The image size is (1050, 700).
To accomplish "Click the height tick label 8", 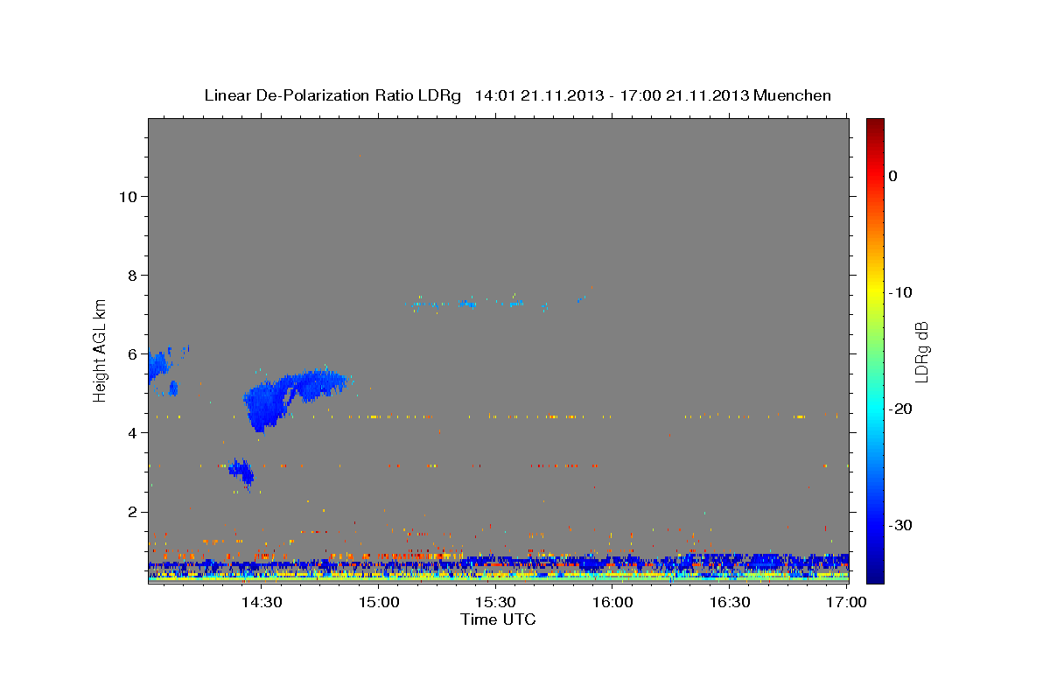I will coord(133,275).
